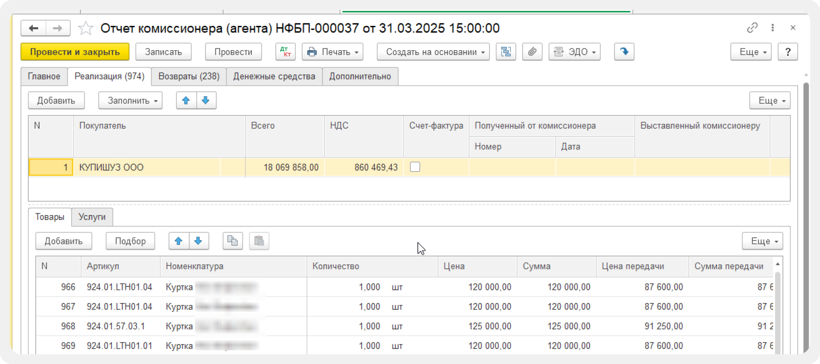The width and height of the screenshot is (820, 364).
Task: Copy the link to this document
Action: pyautogui.click(x=752, y=28)
